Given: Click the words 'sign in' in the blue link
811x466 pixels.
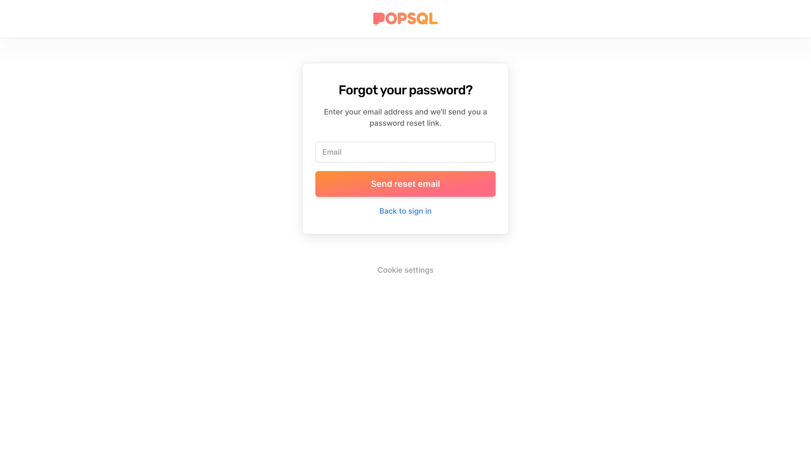Looking at the screenshot, I should tap(420, 211).
